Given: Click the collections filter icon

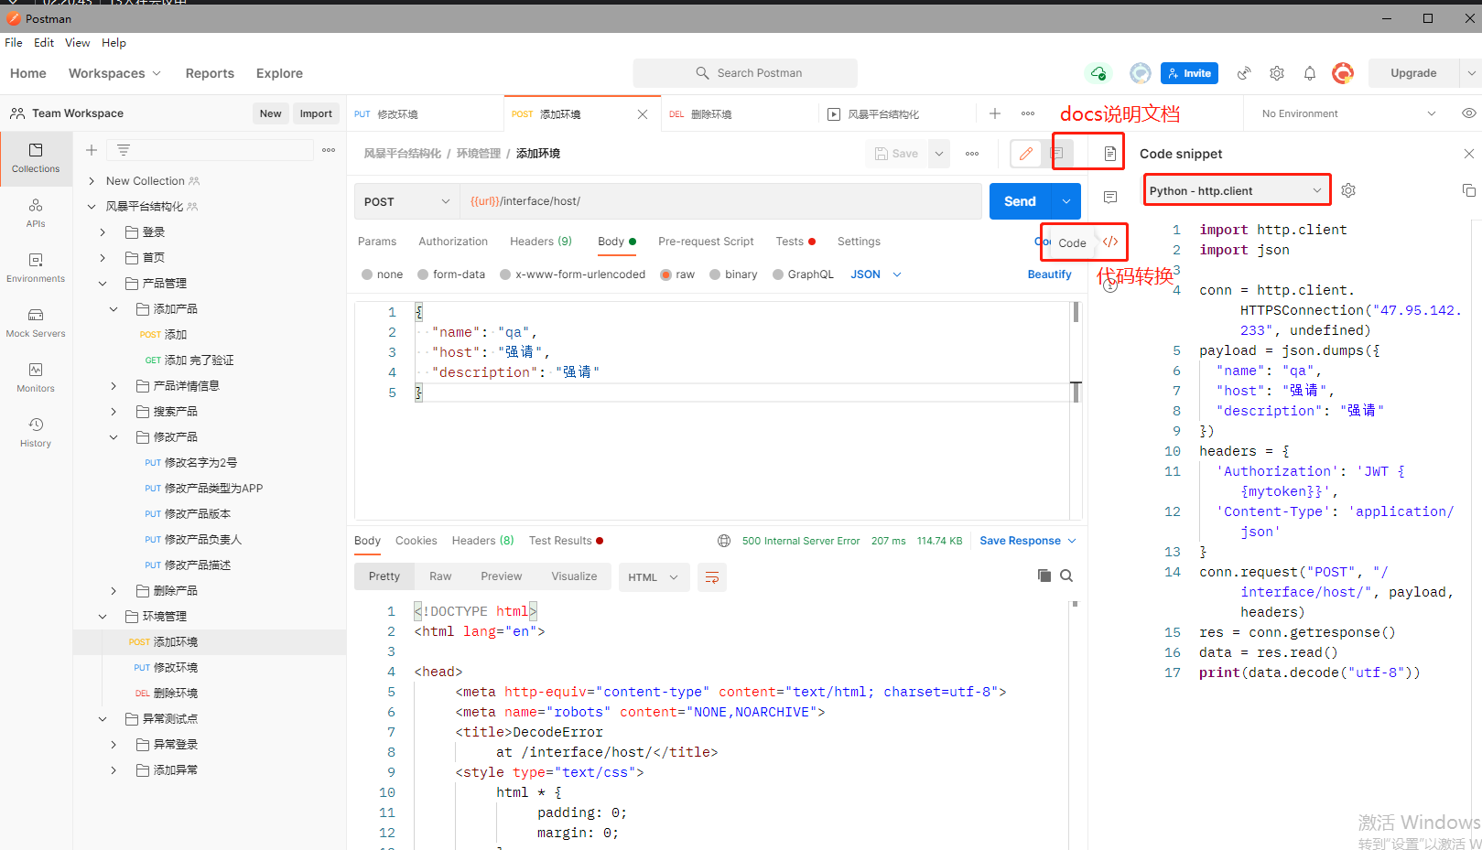Looking at the screenshot, I should tap(124, 150).
